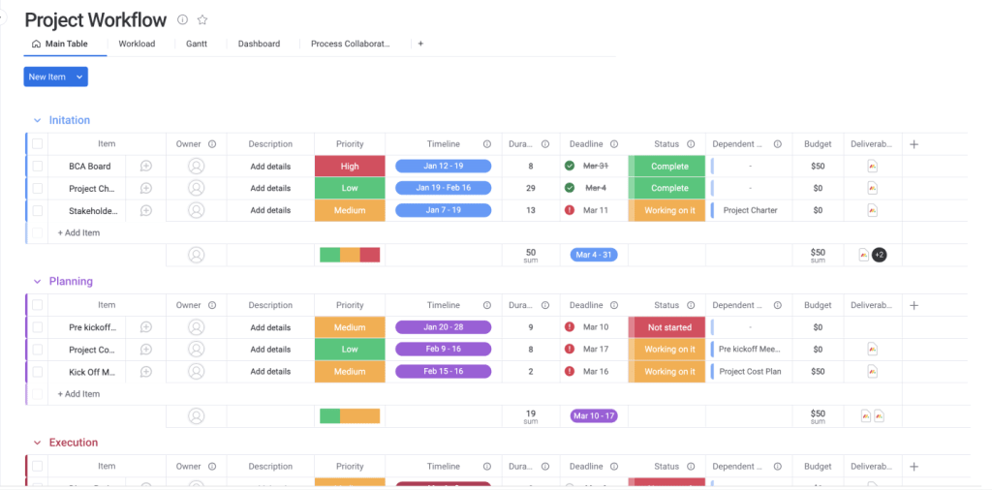Add a column with plus in Planning header

(914, 305)
